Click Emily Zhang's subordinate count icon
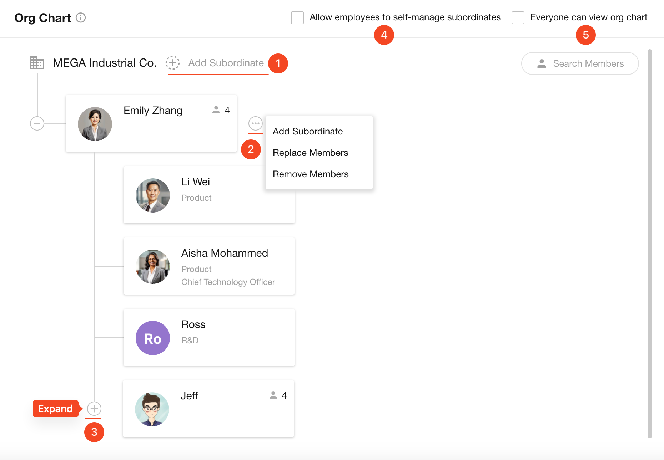Screen dimensions: 664x460 point(216,110)
